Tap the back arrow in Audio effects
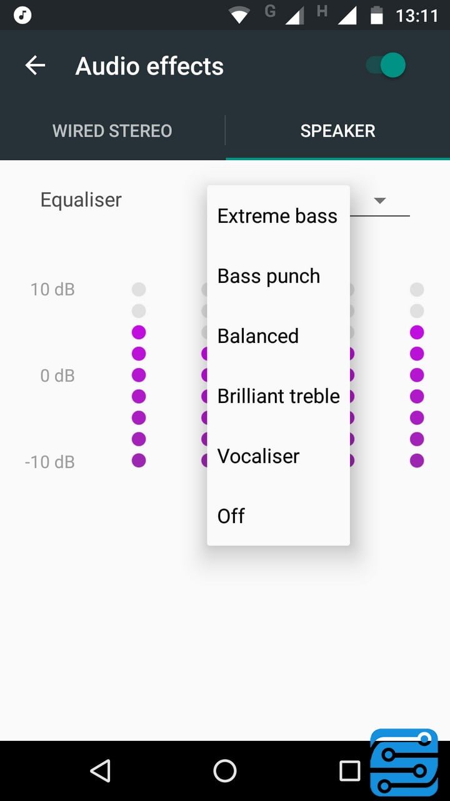Viewport: 450px width, 801px height. point(36,66)
